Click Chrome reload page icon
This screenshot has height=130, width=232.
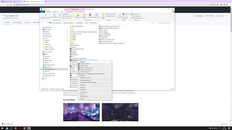click(x=8, y=5)
